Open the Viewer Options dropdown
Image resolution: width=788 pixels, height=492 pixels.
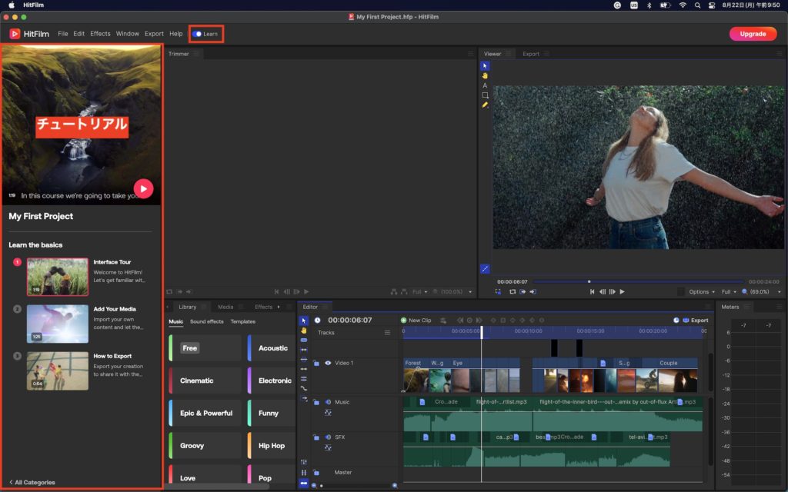click(x=702, y=292)
